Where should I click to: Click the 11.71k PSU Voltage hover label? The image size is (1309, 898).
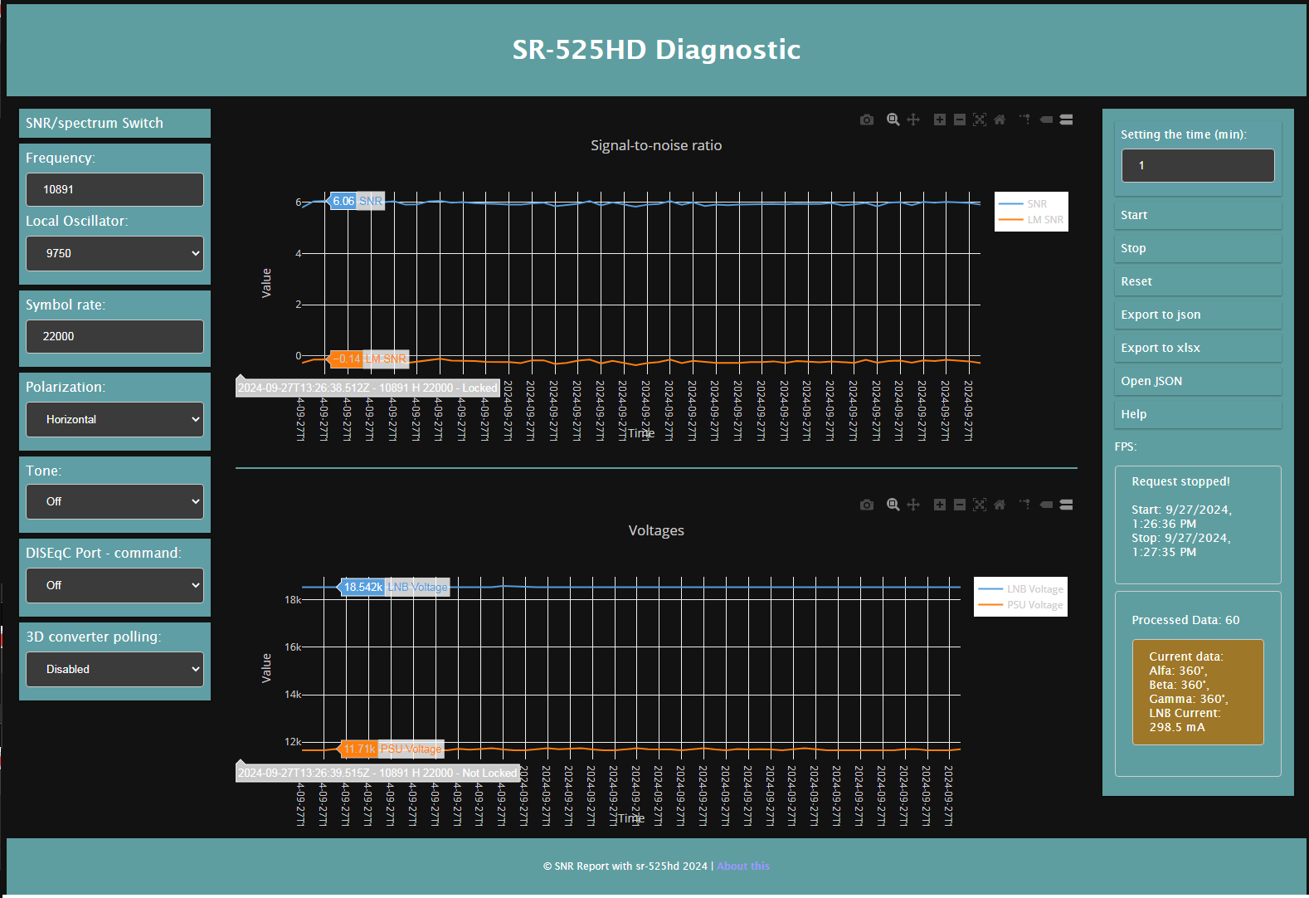tap(392, 749)
